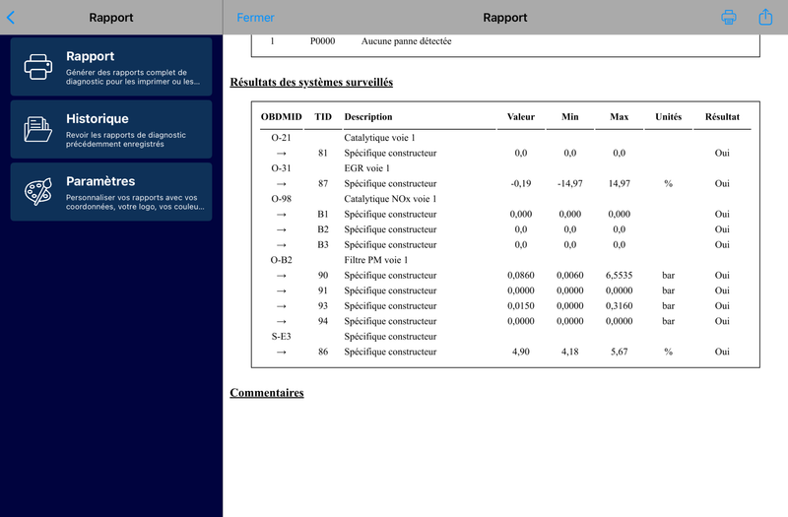Click the Valeur column header
The width and height of the screenshot is (788, 517).
521,116
